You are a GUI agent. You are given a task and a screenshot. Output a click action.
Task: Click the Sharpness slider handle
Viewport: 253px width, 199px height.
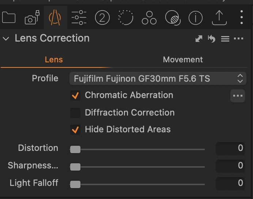pos(75,167)
